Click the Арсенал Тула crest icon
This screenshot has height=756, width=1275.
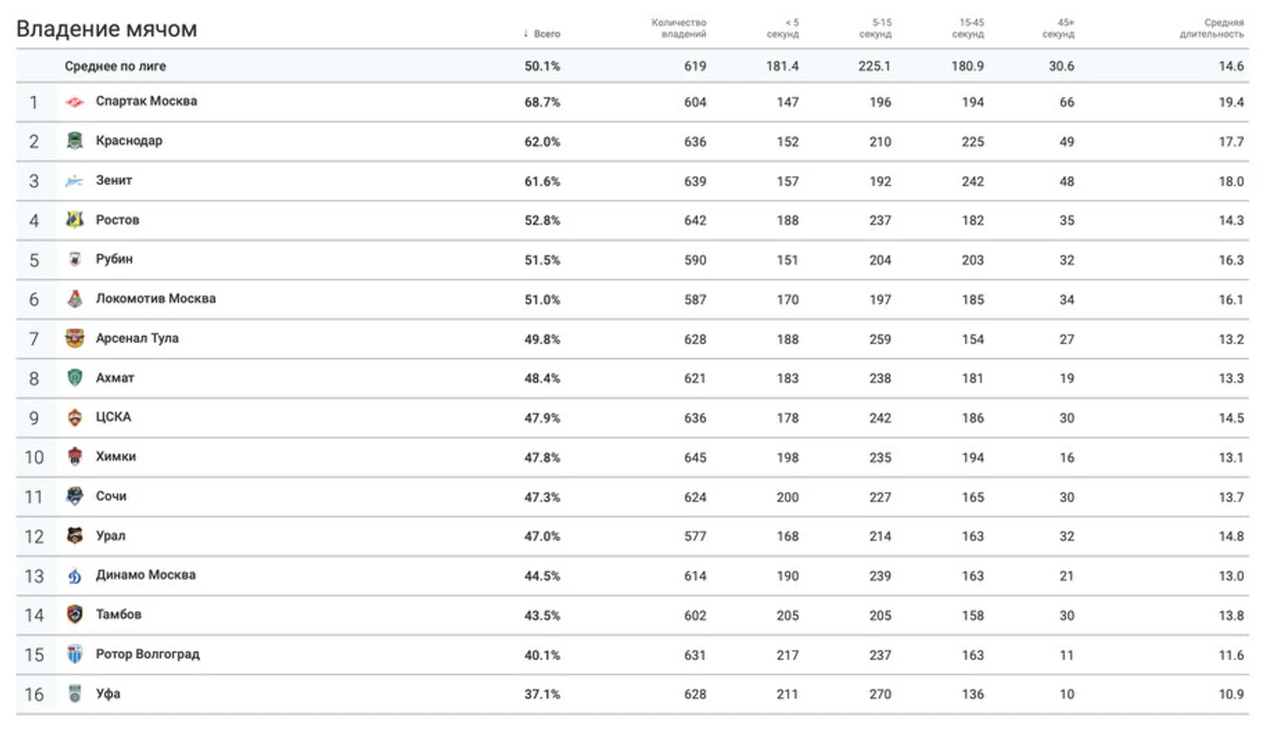pyautogui.click(x=75, y=338)
